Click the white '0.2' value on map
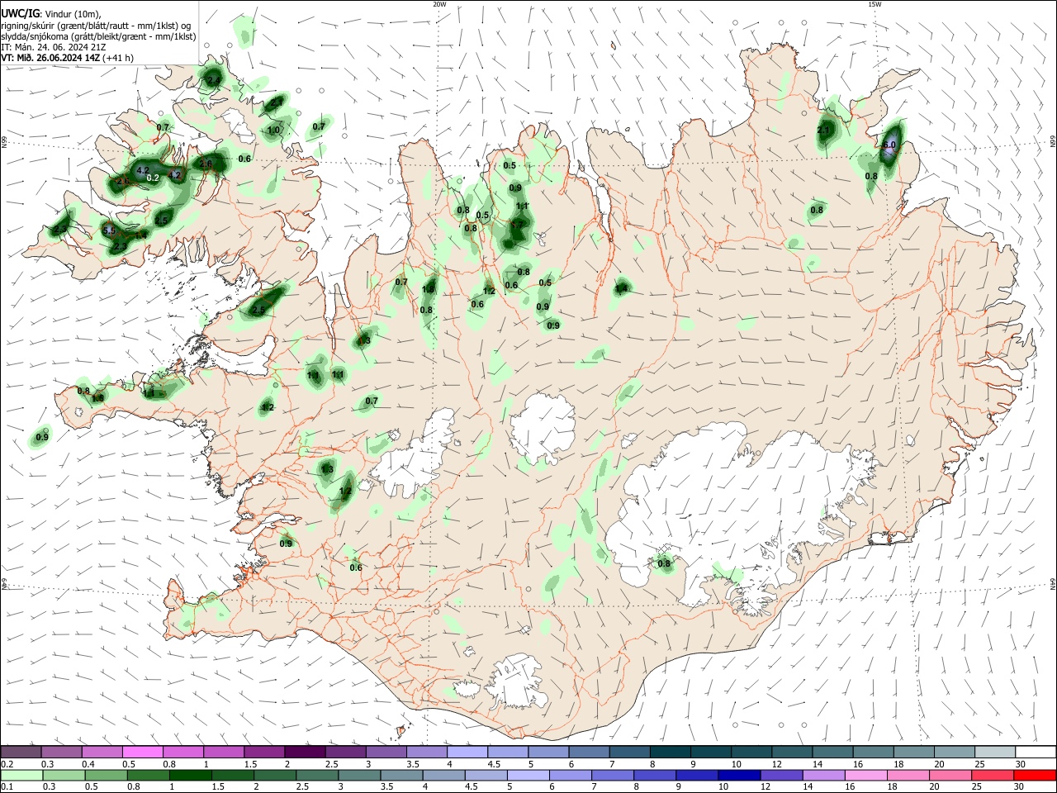Screen dimensions: 1057x793 pyautogui.click(x=153, y=178)
